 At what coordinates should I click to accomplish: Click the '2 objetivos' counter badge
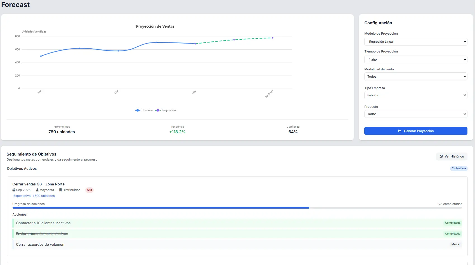click(459, 168)
